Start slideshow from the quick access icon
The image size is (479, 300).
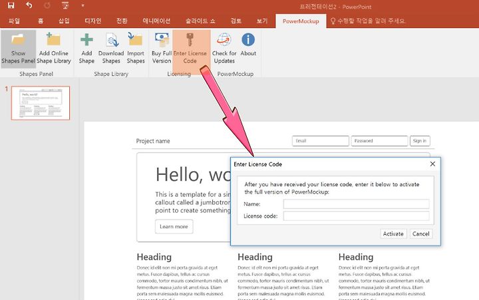[65, 5]
